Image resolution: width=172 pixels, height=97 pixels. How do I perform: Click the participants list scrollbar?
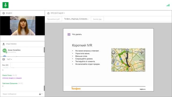(44, 50)
